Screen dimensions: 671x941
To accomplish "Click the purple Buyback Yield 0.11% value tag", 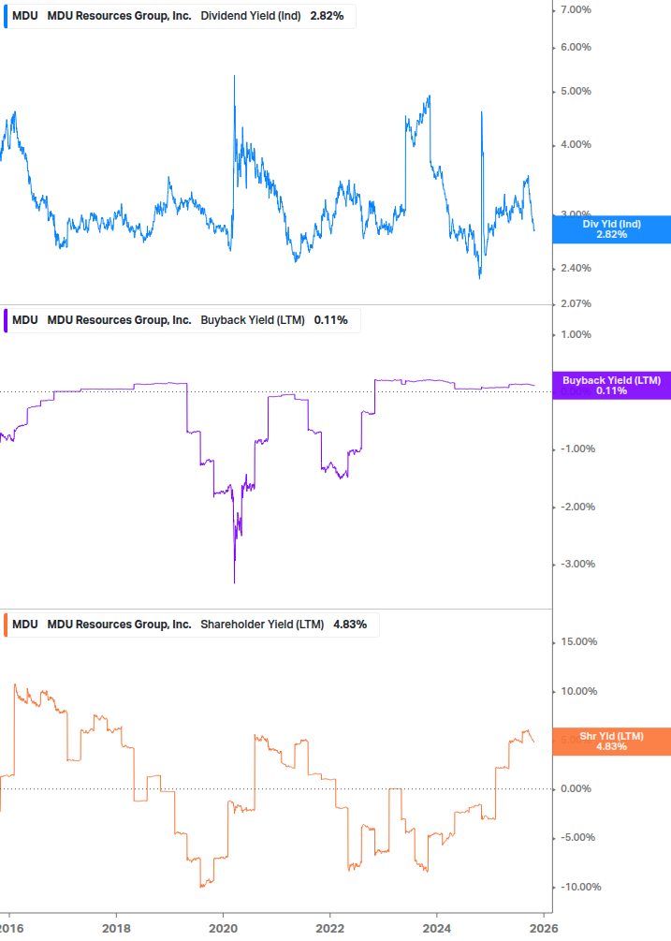I will [612, 385].
